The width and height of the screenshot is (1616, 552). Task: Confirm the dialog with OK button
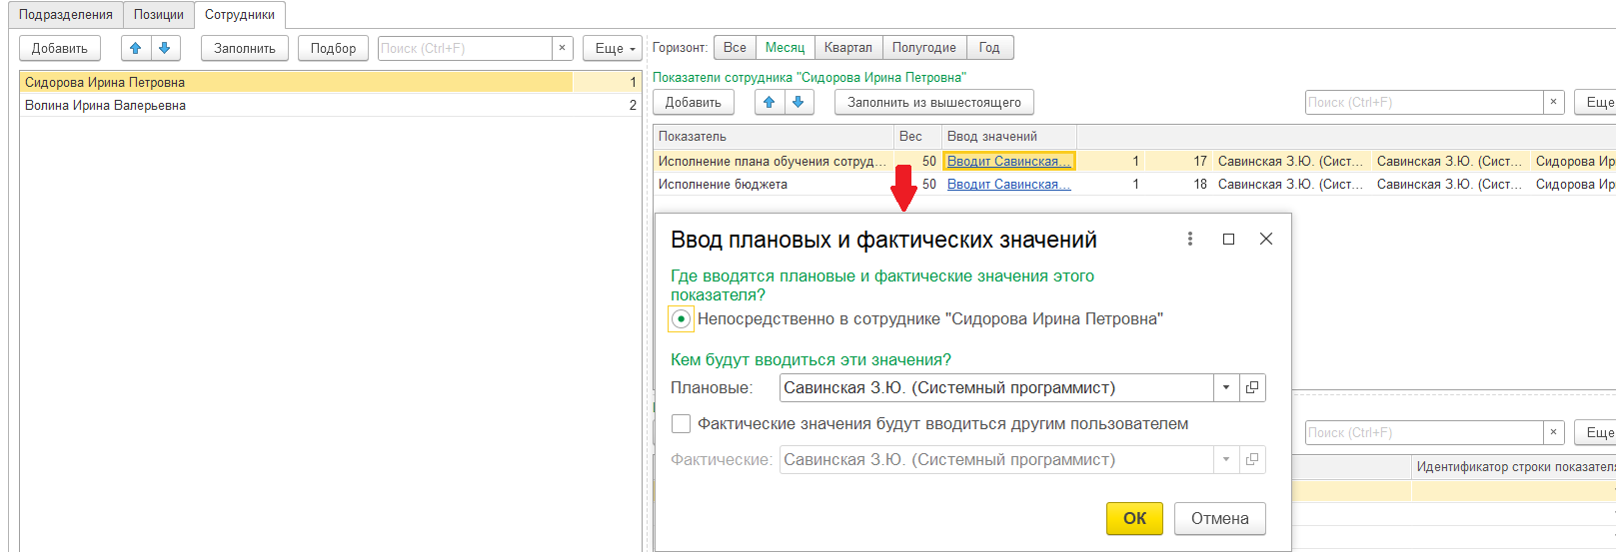coord(1134,518)
